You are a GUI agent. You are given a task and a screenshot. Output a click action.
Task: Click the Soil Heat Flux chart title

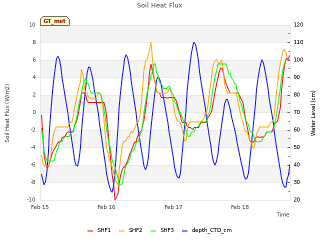tap(159, 5)
